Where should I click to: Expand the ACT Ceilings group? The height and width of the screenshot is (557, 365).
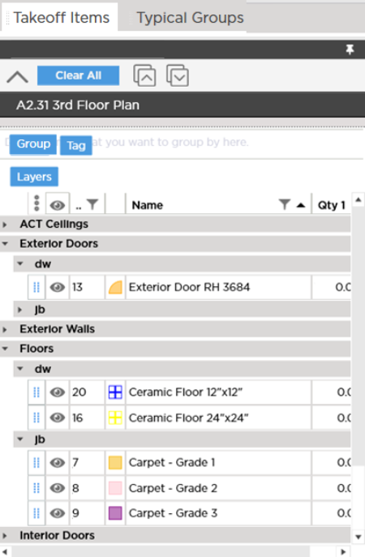tap(5, 224)
